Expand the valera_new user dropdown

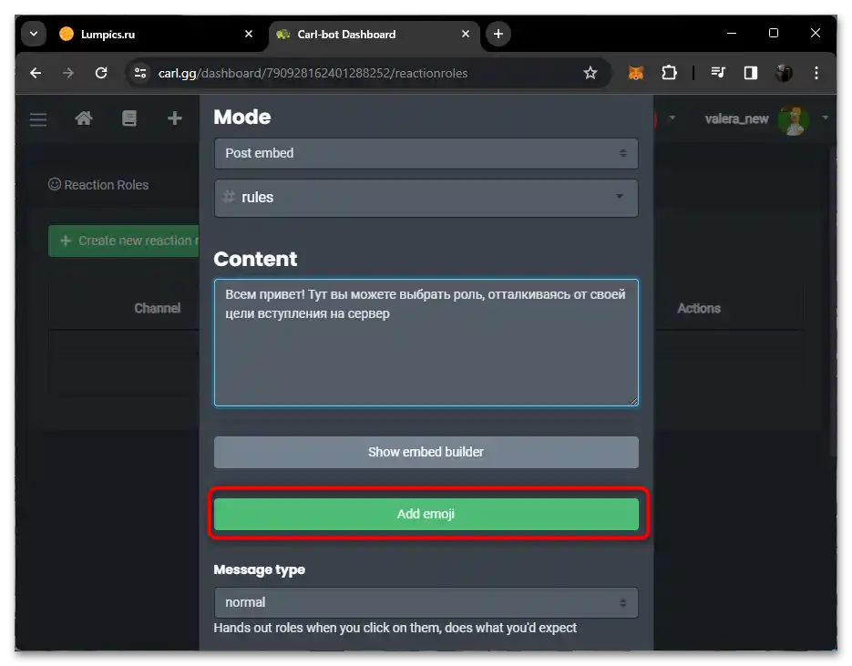point(825,118)
